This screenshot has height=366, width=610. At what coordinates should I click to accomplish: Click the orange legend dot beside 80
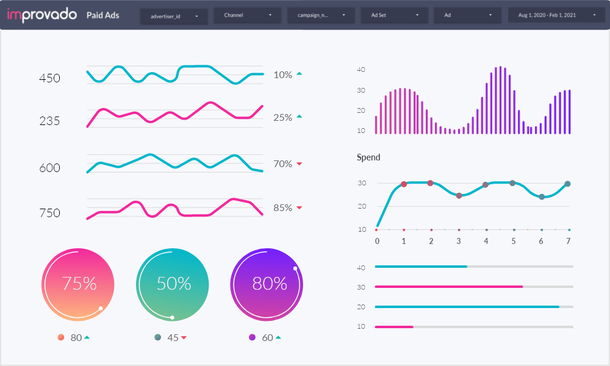[x=61, y=337]
